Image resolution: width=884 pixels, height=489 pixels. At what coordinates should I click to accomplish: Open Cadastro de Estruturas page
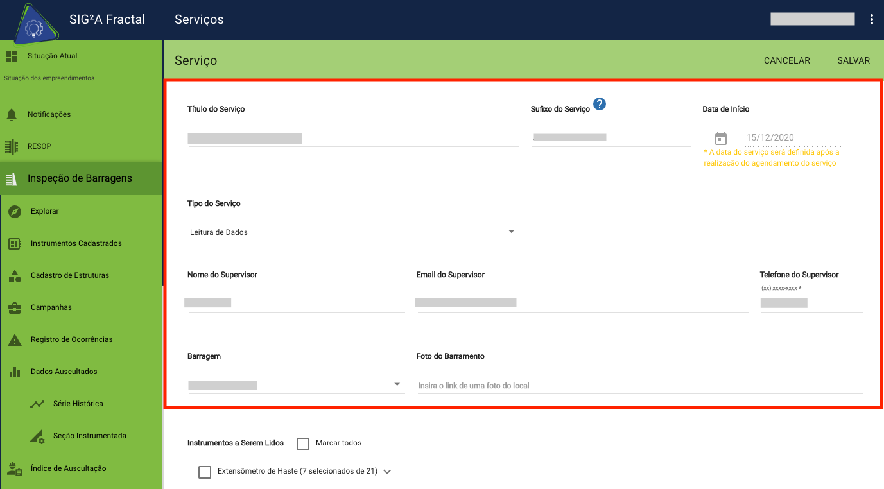pyautogui.click(x=81, y=275)
